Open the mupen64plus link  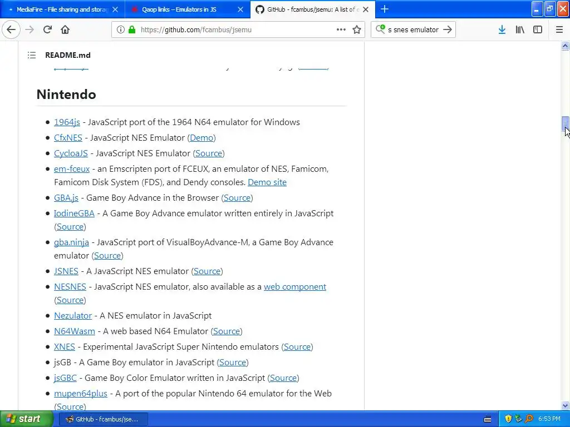pos(81,394)
